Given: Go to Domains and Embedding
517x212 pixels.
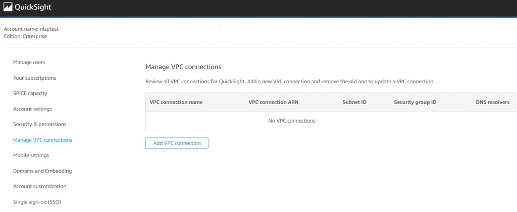Looking at the screenshot, I should click(x=42, y=171).
